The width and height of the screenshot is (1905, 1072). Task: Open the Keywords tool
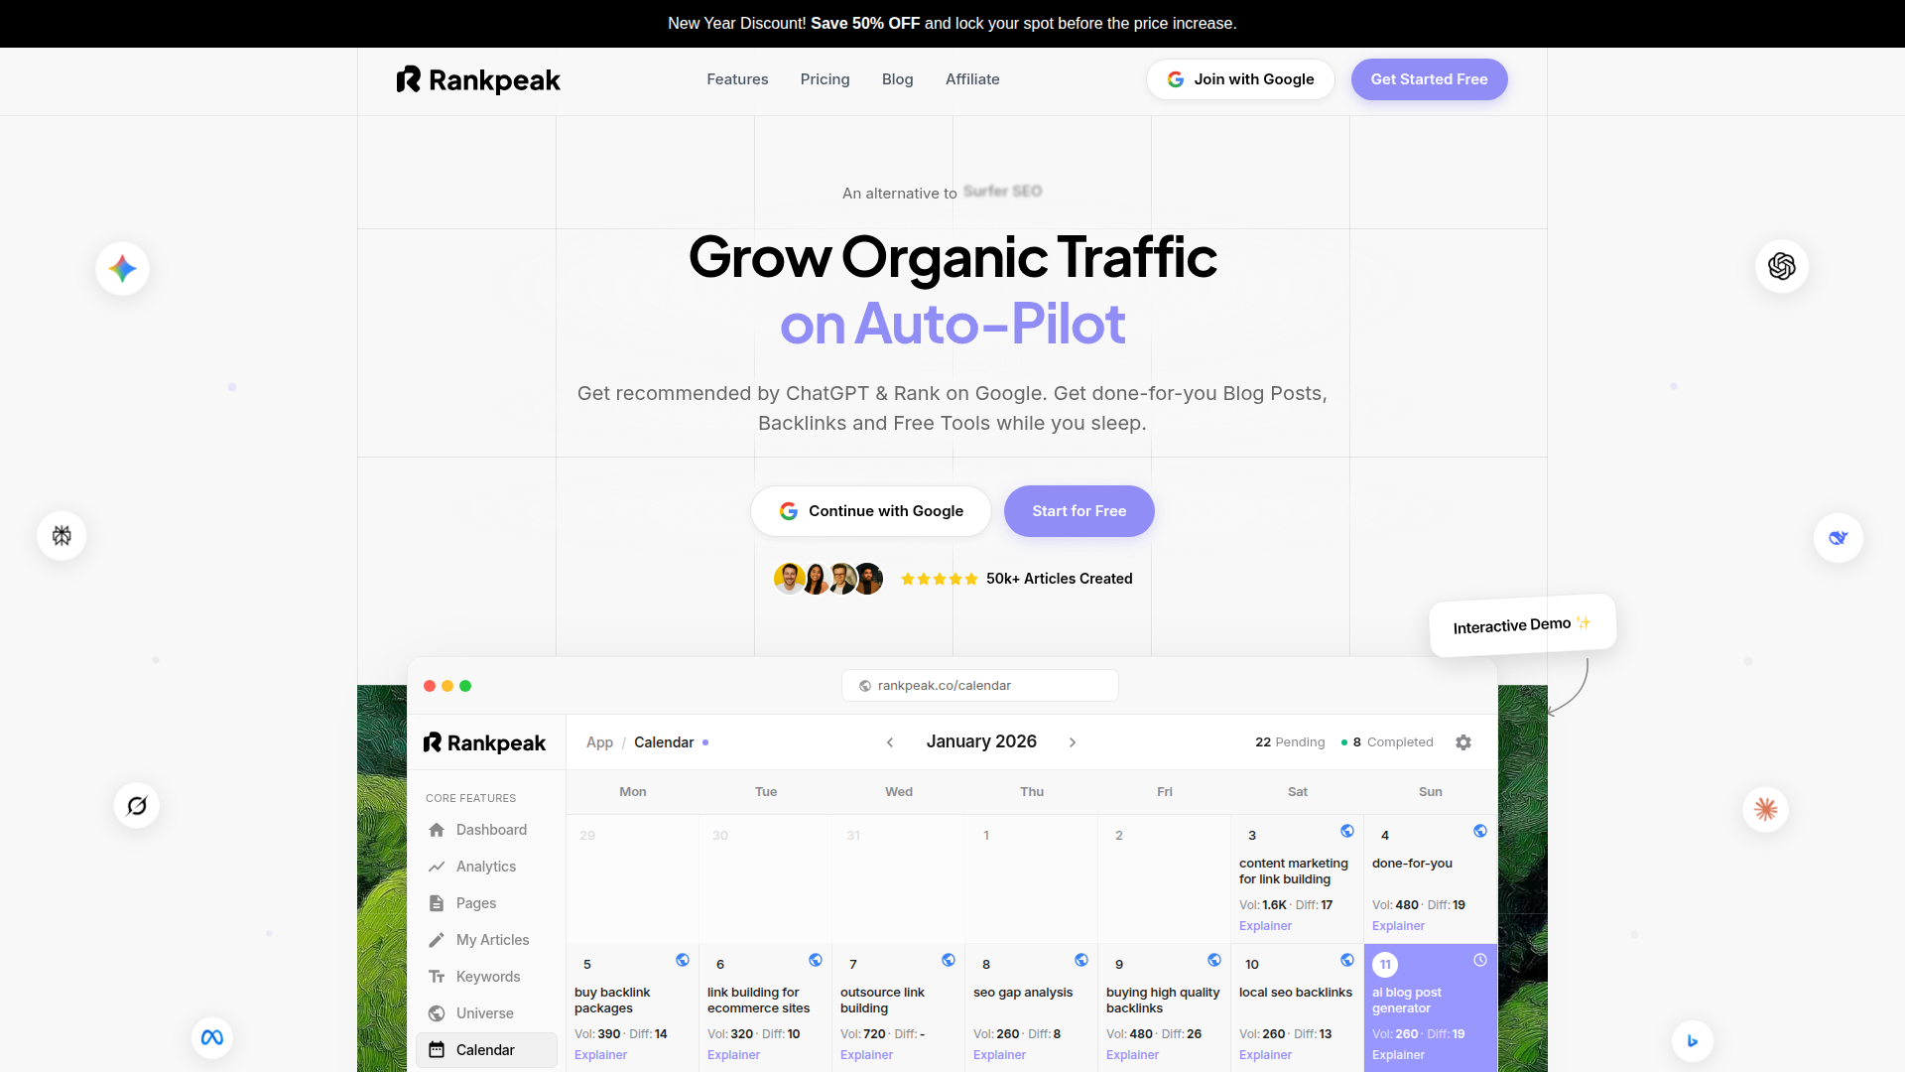(x=486, y=976)
